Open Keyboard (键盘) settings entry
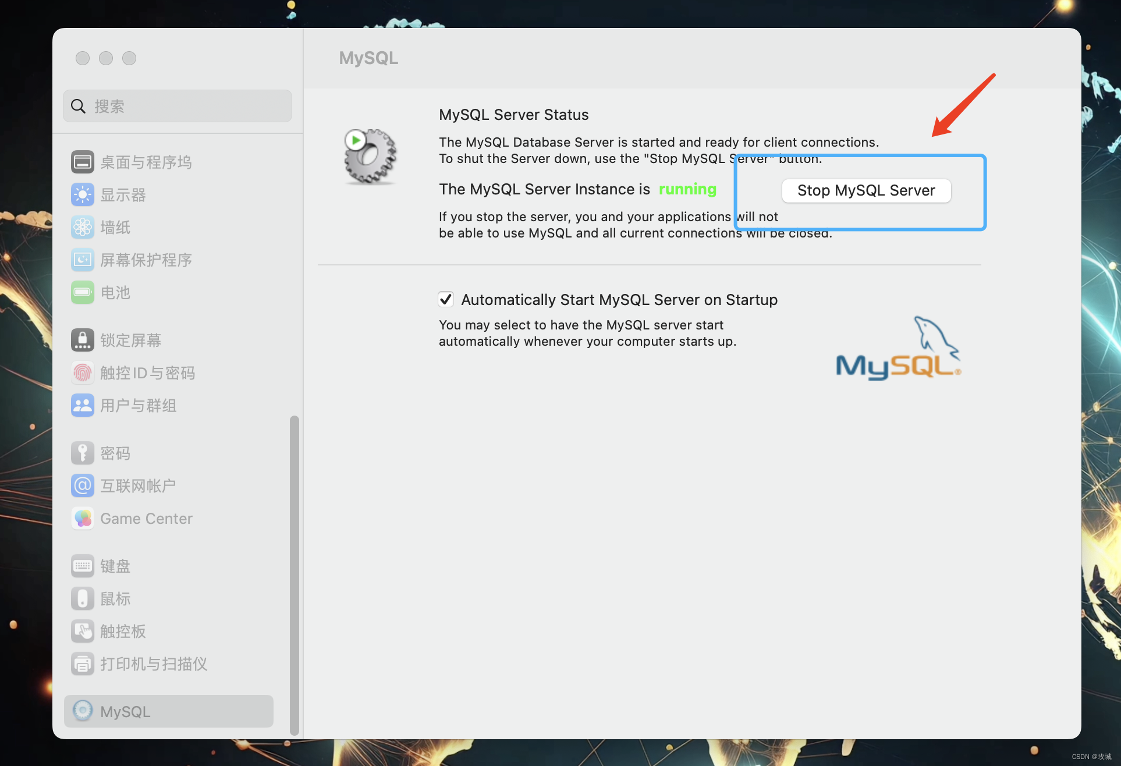The image size is (1121, 766). point(115,566)
